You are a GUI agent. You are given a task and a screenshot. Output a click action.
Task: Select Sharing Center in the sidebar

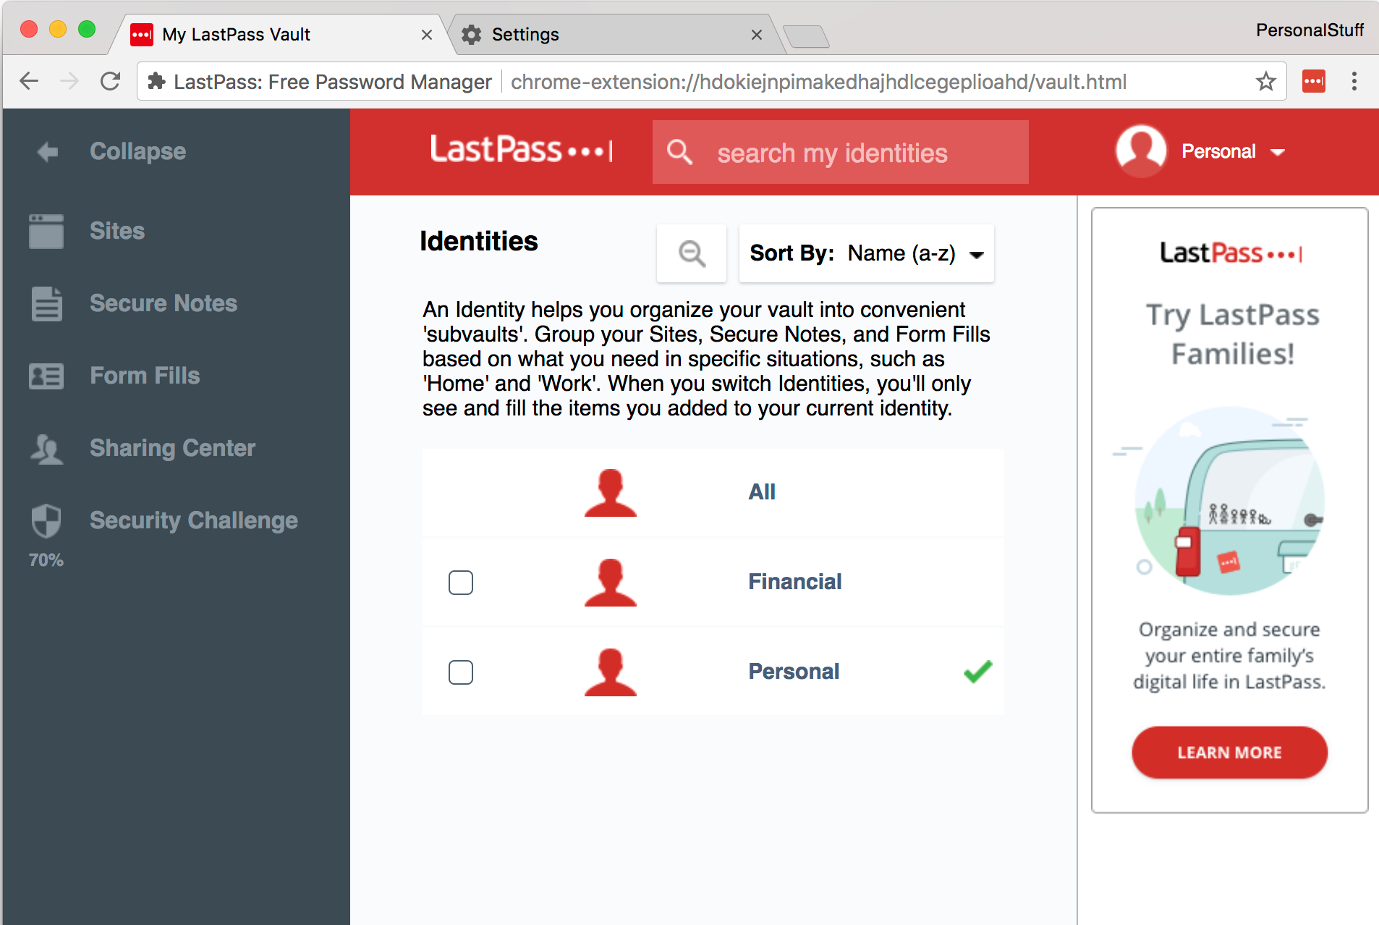[172, 448]
